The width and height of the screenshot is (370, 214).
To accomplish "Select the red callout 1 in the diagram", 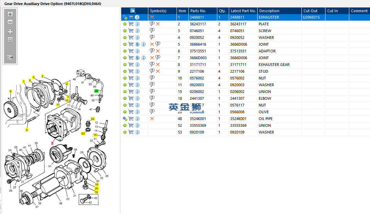I will (52, 143).
